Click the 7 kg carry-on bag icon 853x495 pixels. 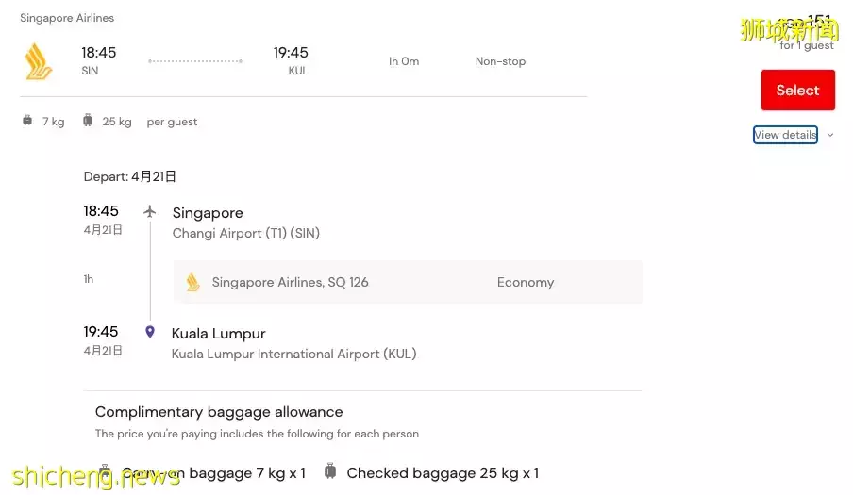tap(26, 121)
